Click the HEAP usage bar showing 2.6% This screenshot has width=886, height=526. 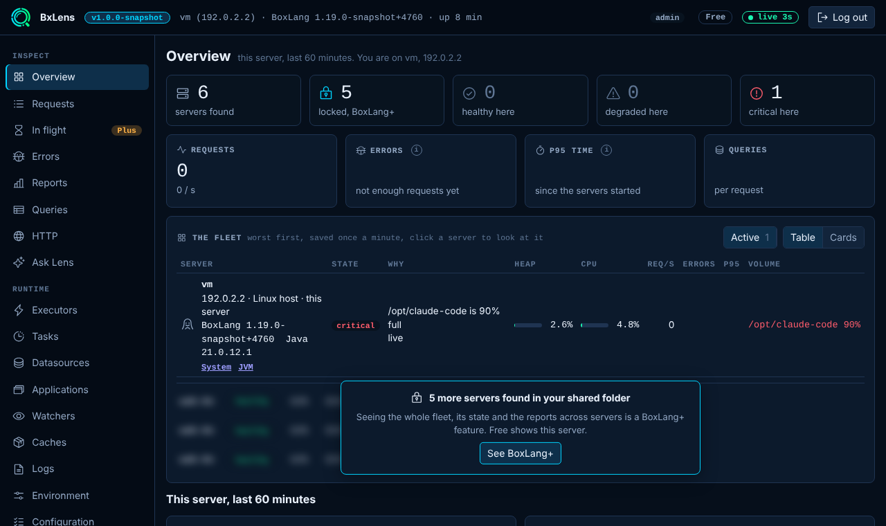[528, 325]
